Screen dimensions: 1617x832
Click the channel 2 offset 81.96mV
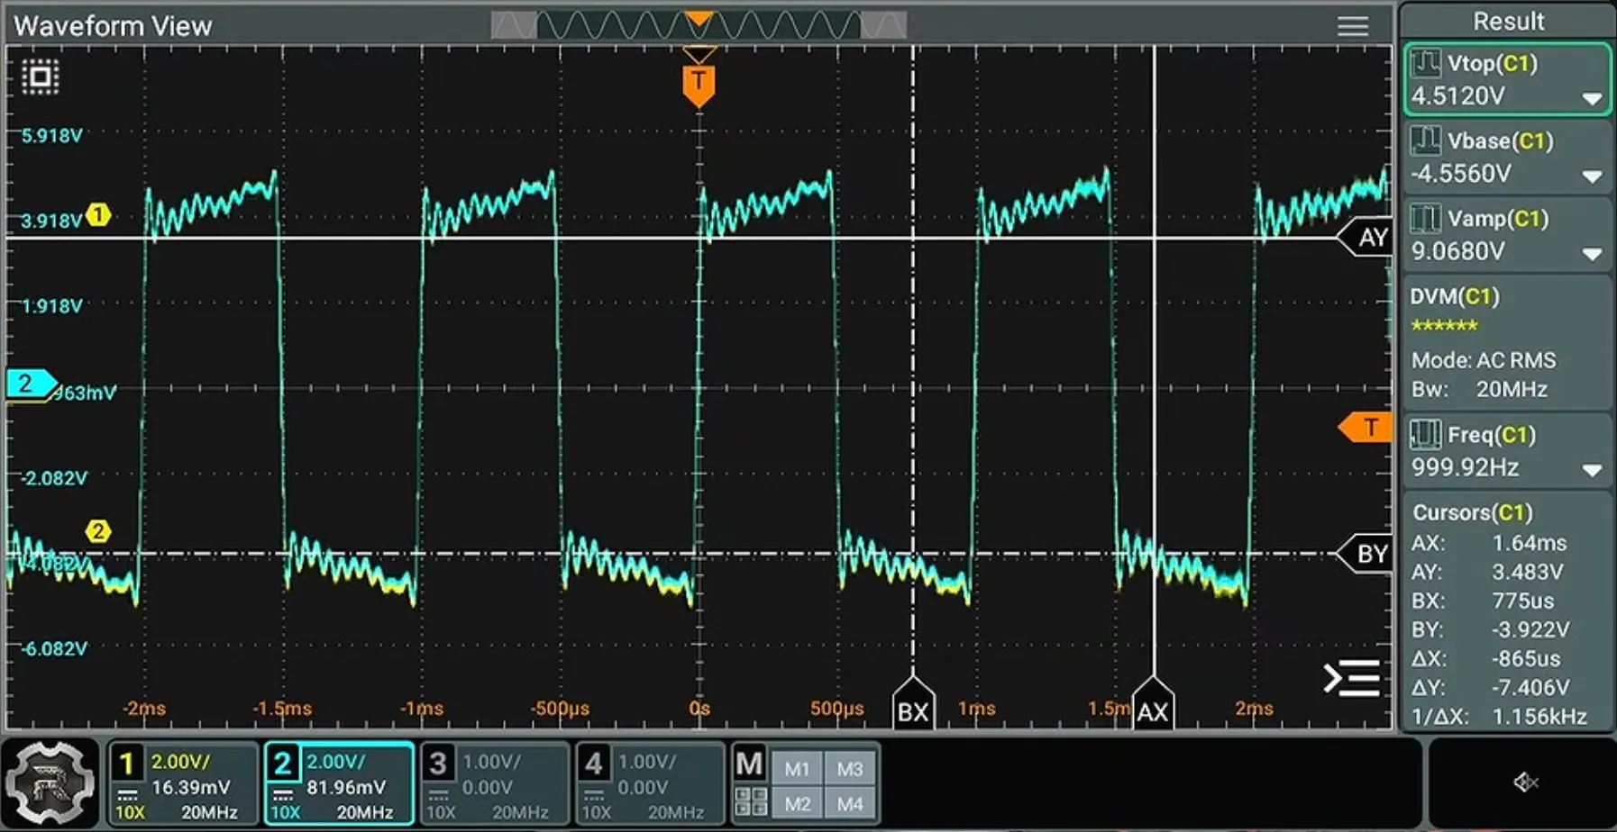click(x=345, y=787)
